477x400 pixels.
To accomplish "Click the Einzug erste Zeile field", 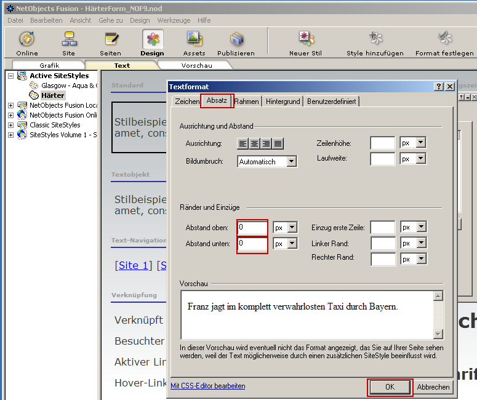I will (x=383, y=227).
